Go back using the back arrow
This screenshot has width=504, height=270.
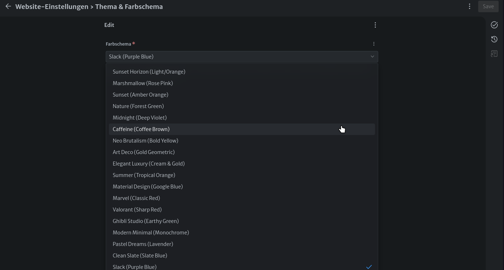coord(8,6)
